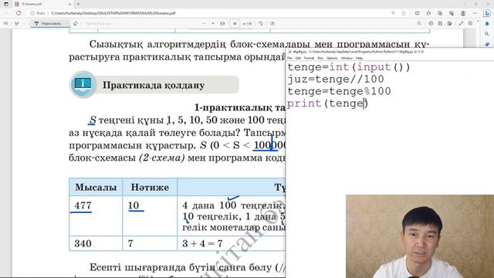This screenshot has height=278, width=494.
Task: Click the webcam video overlay
Action: pos(420,236)
